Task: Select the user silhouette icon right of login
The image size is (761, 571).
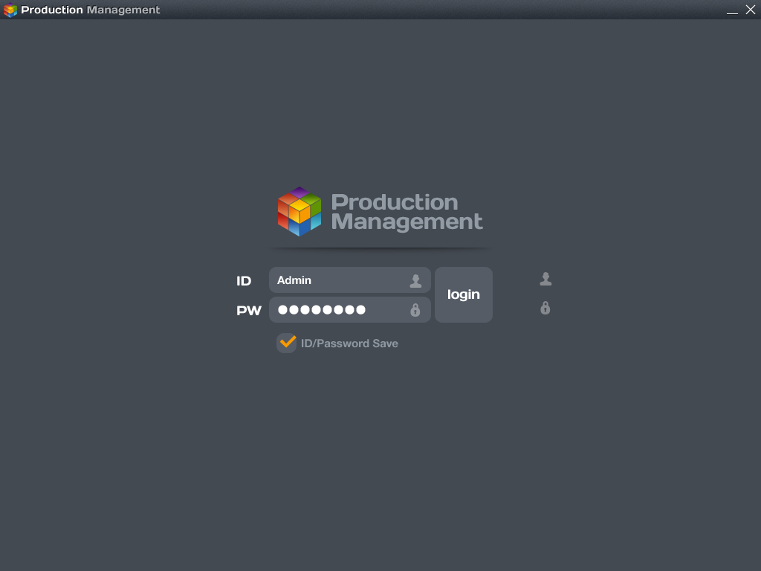Action: 545,278
